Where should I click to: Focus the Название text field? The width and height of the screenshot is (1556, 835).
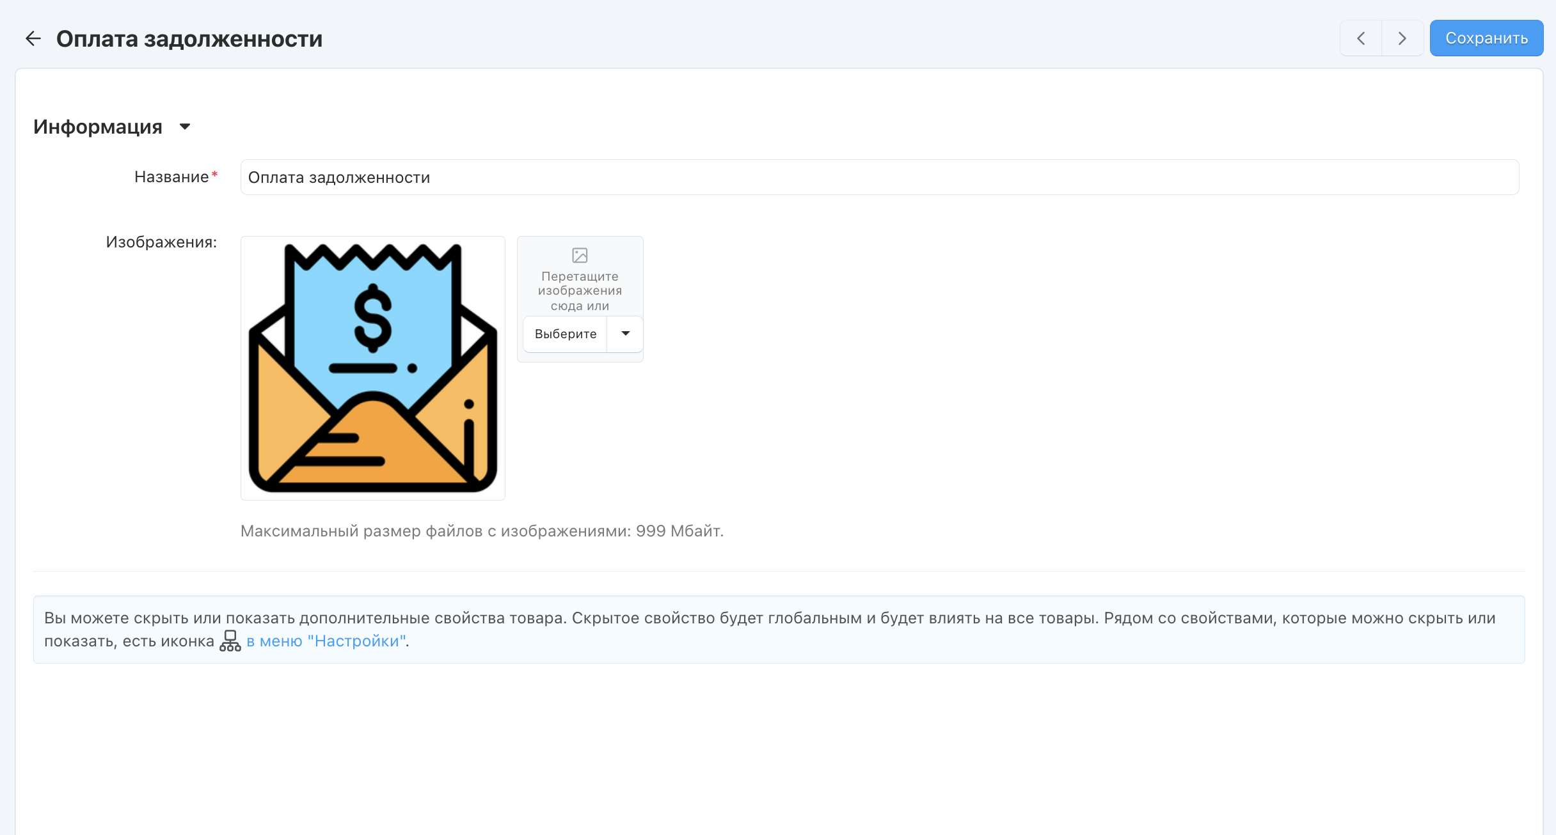[879, 177]
